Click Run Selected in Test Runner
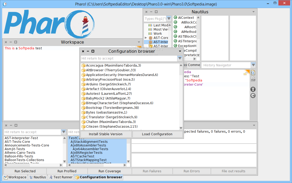Image resolution: width=292 pixels, height=183 pixels. pos(25,171)
